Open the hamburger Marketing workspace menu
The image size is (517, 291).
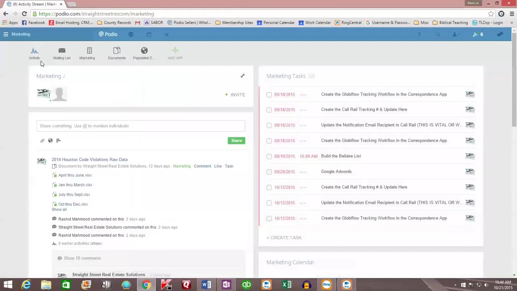tap(6, 34)
